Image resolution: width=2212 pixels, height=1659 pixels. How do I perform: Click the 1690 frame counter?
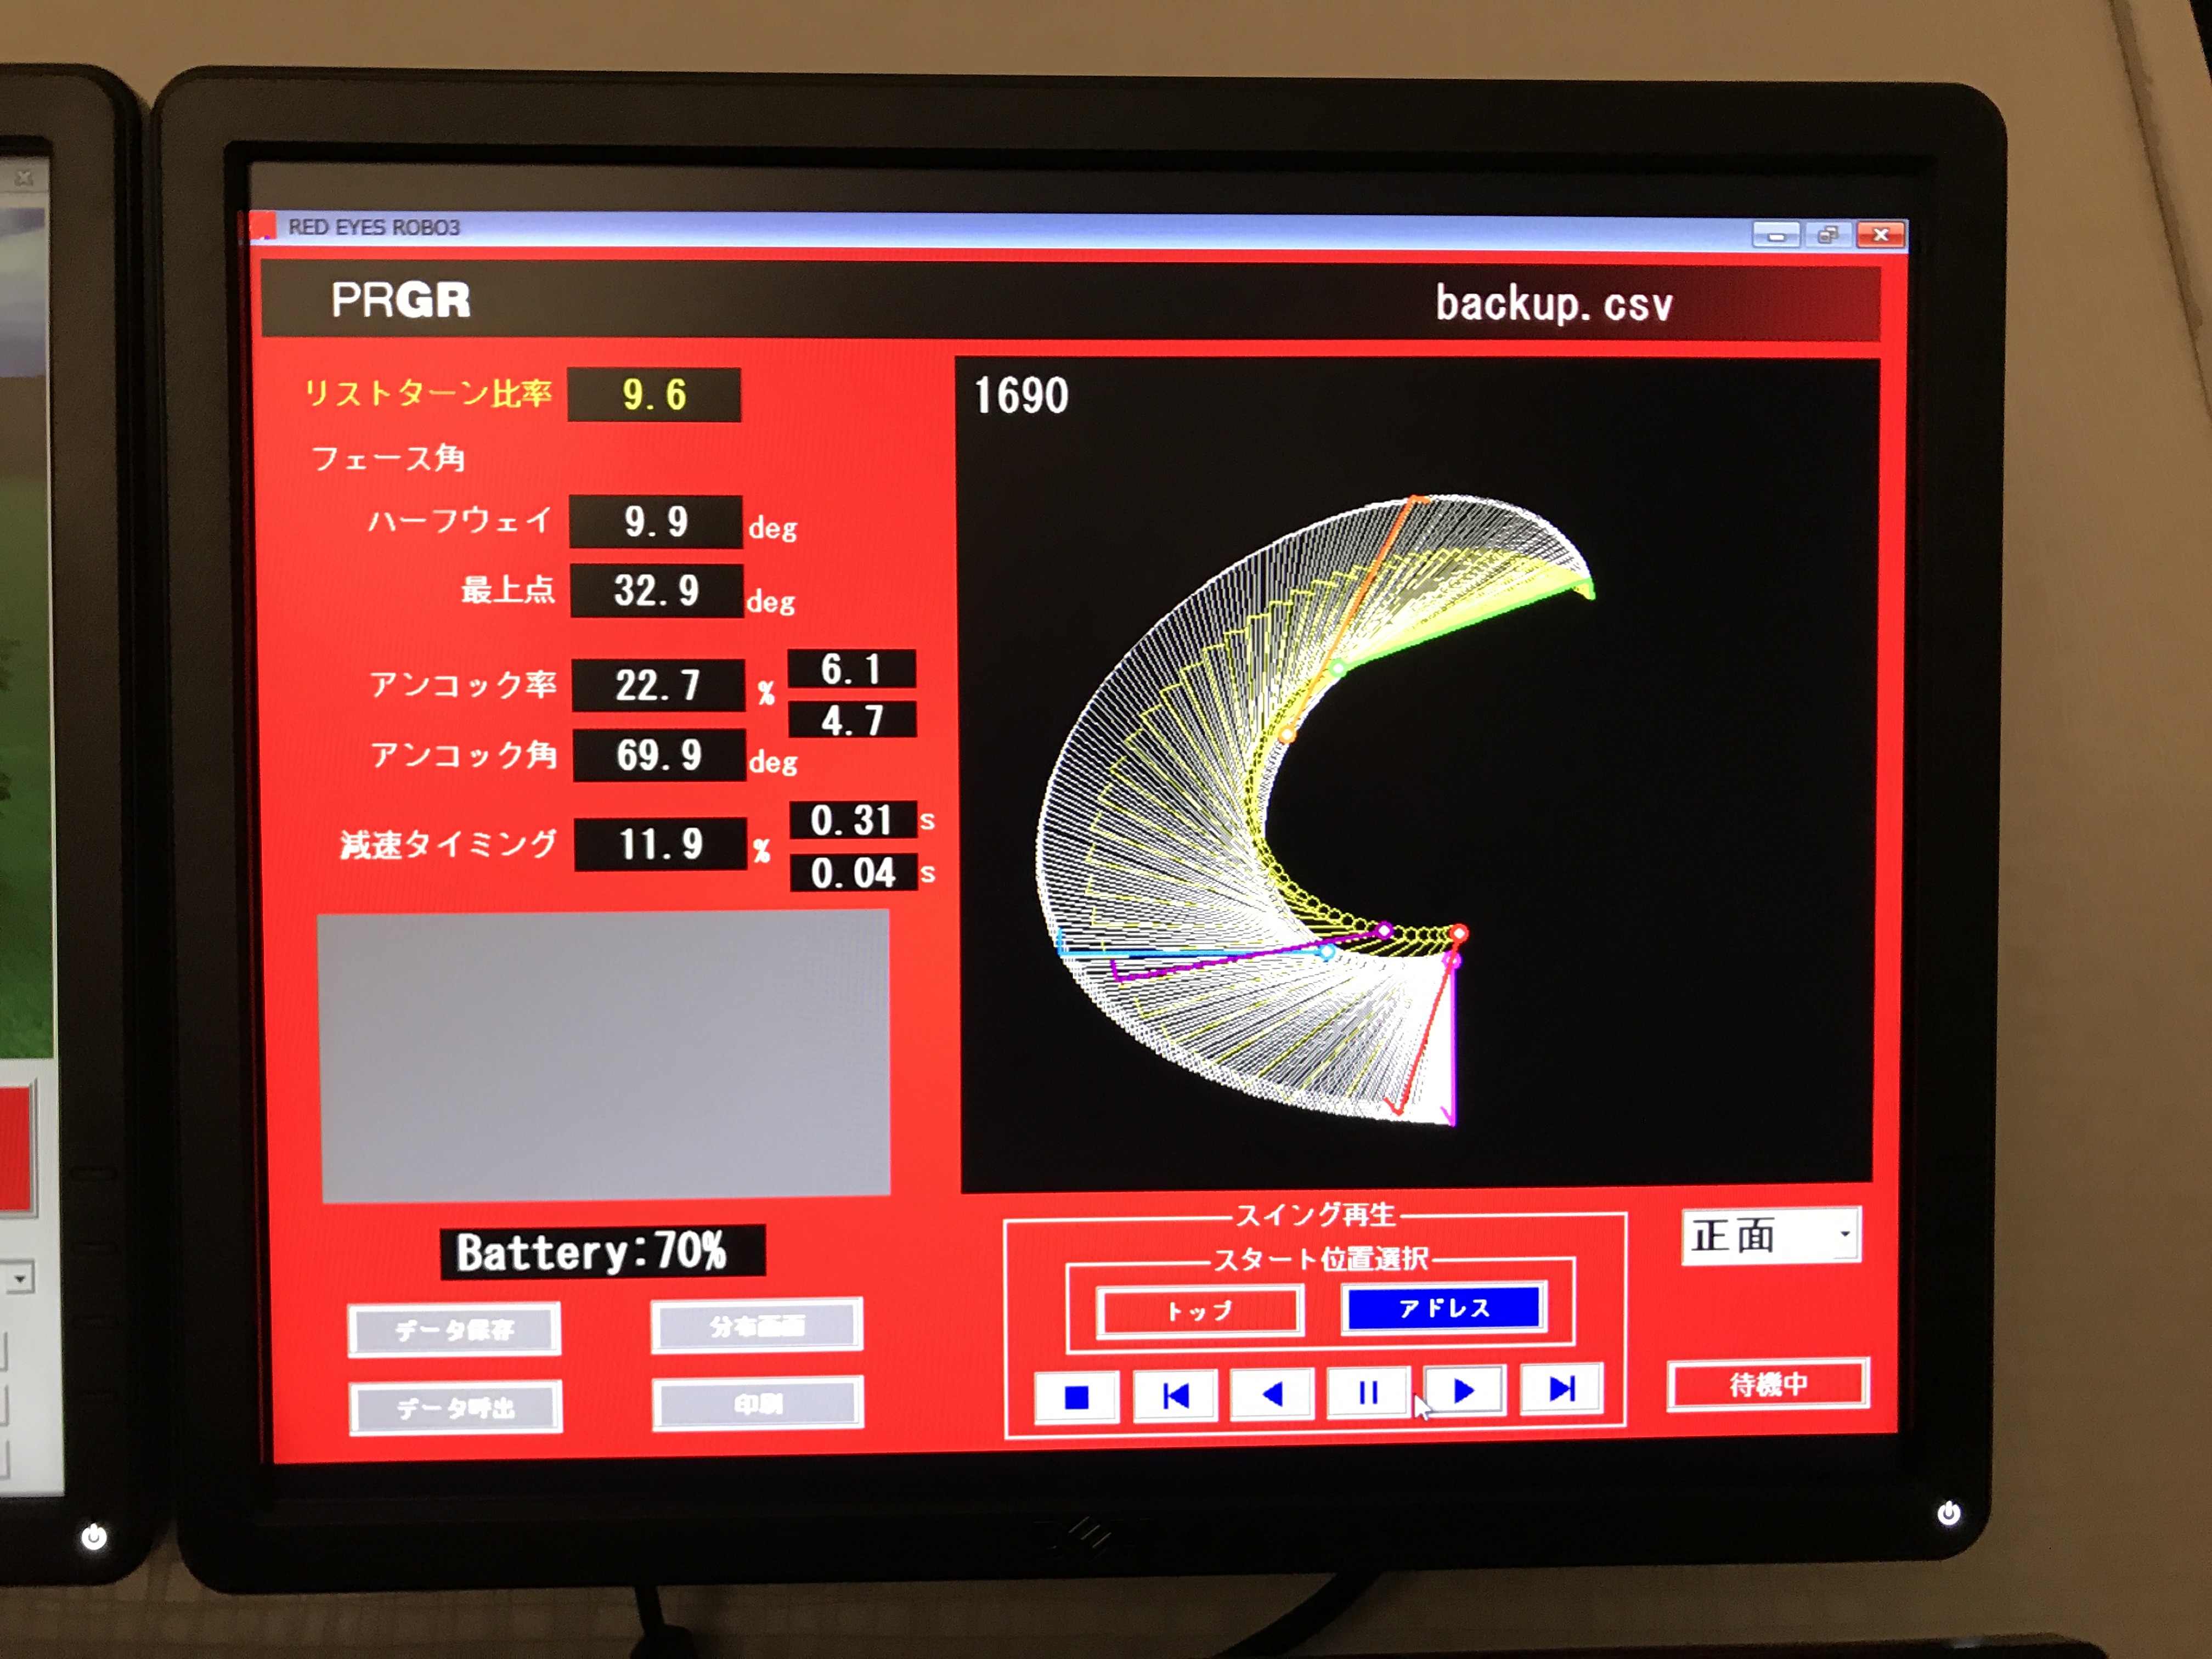(1021, 395)
